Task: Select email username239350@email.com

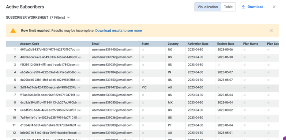Action: pos(112,80)
